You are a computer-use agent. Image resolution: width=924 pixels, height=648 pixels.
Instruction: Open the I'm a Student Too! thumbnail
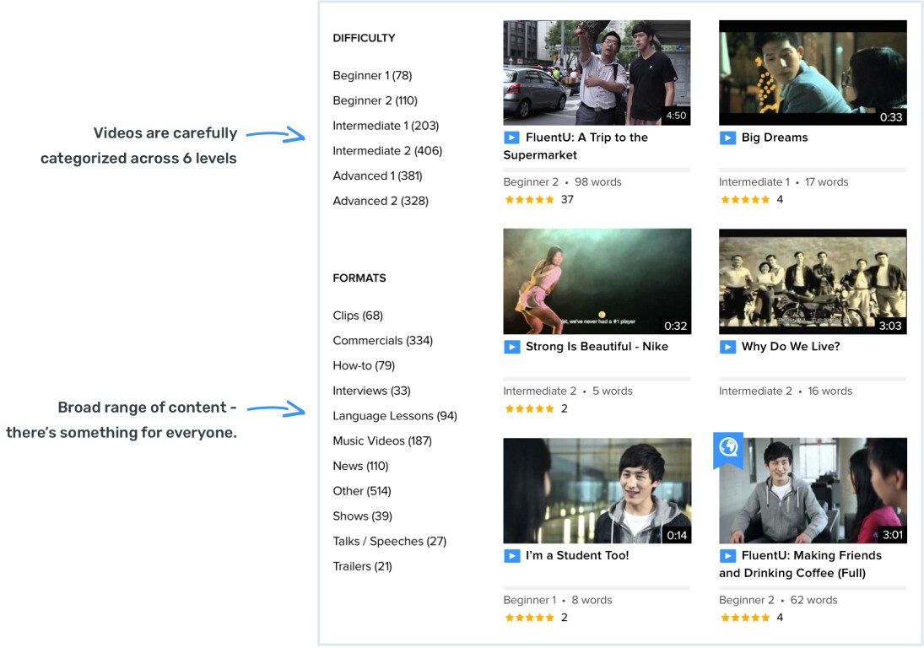[597, 490]
